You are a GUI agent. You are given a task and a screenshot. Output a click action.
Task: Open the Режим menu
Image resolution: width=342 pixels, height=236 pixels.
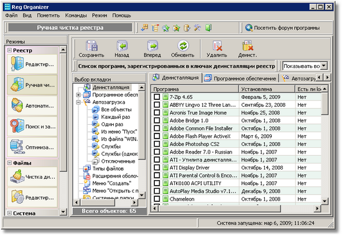pos(99,16)
